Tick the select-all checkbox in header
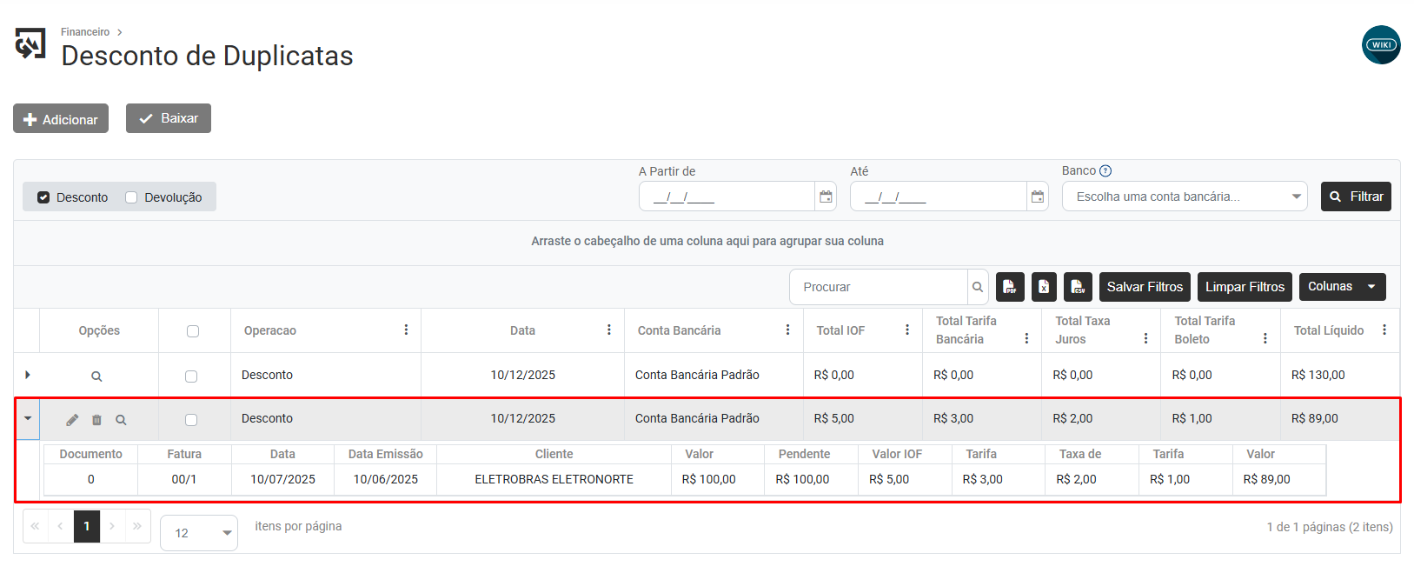This screenshot has height=573, width=1414. pyautogui.click(x=193, y=331)
